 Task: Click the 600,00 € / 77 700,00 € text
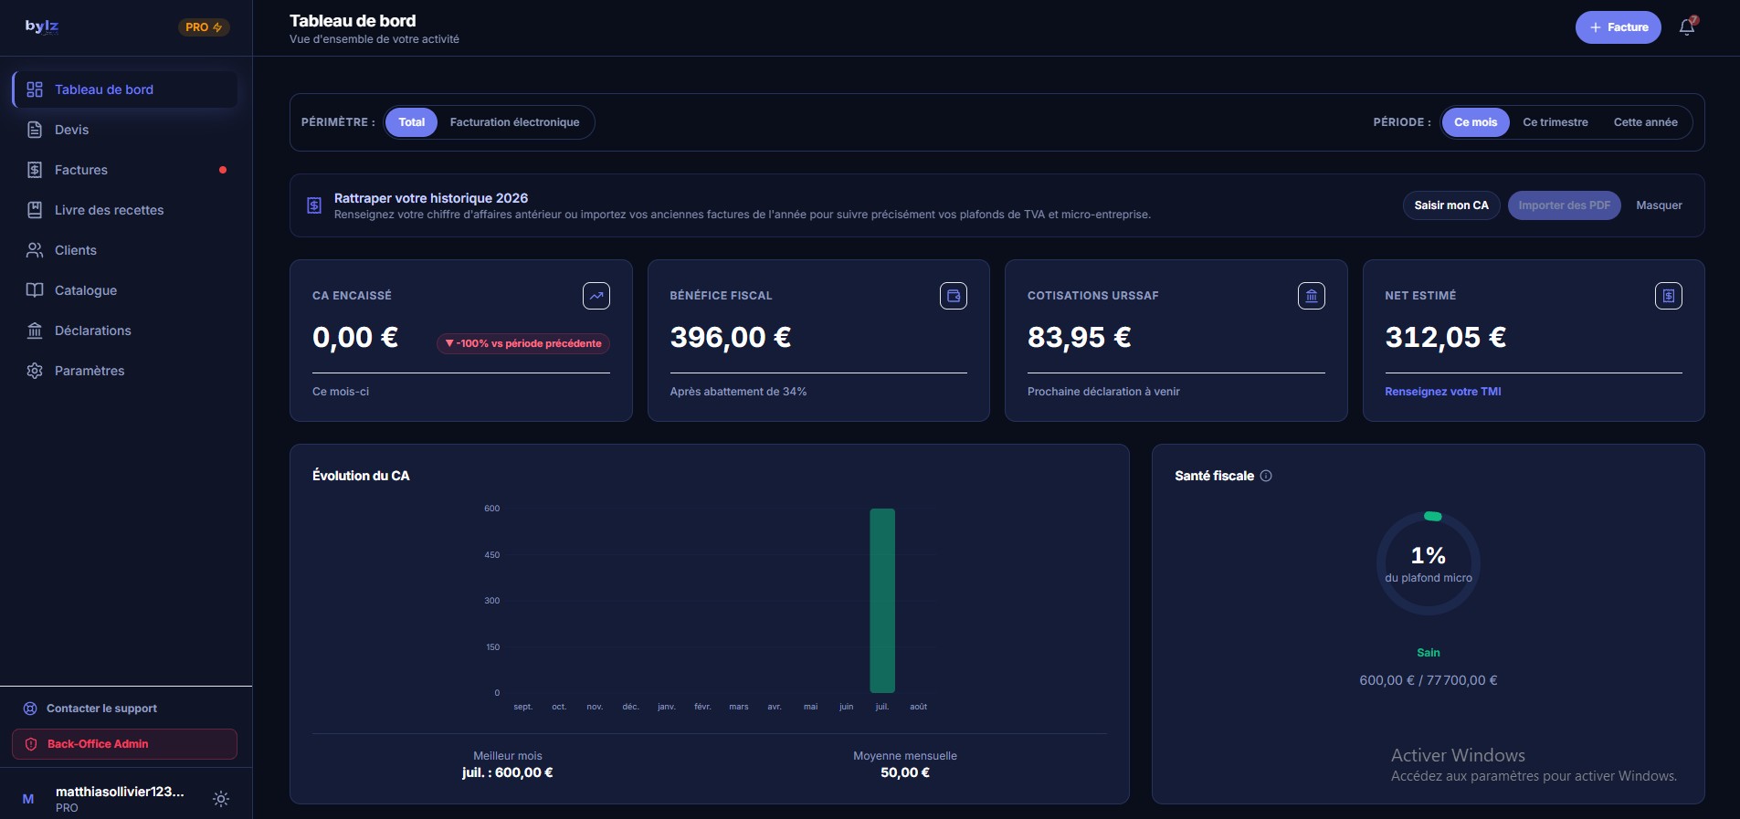(x=1429, y=680)
